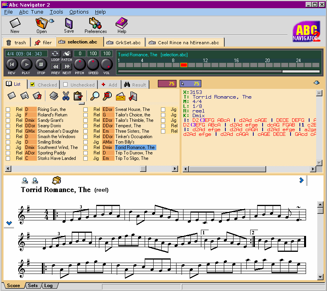The image size is (327, 291).
Task: Switch to the GrkSet.abc tab
Action: coord(124,43)
